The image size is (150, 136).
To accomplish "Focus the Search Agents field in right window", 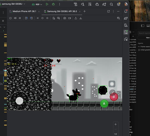I will click(x=144, y=33).
